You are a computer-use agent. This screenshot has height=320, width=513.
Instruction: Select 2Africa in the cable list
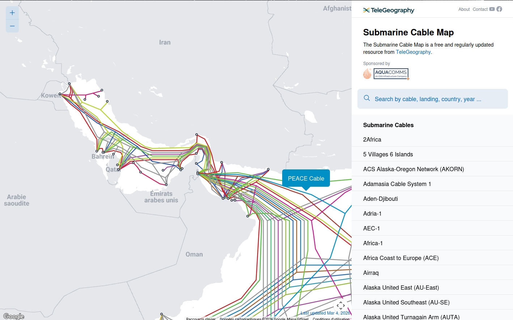point(432,139)
